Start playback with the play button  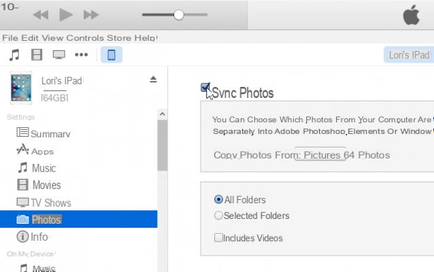click(x=66, y=14)
